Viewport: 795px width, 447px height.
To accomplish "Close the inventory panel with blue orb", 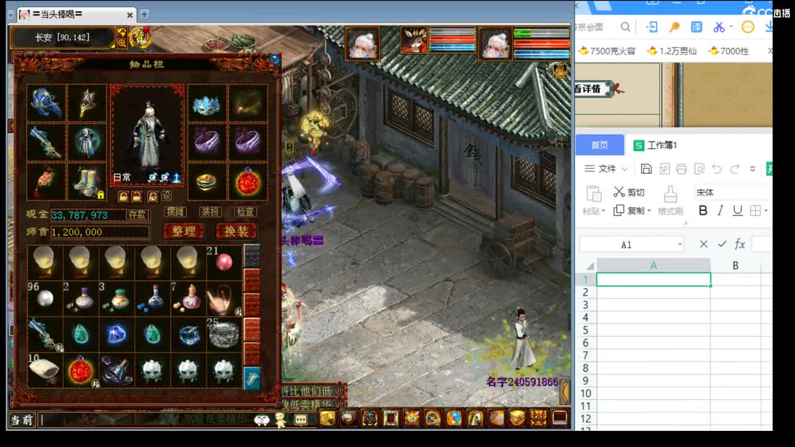I will (275, 60).
